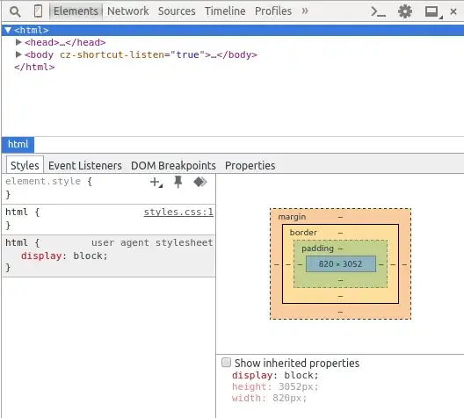Open the Sources tab
The width and height of the screenshot is (464, 418).
177,11
